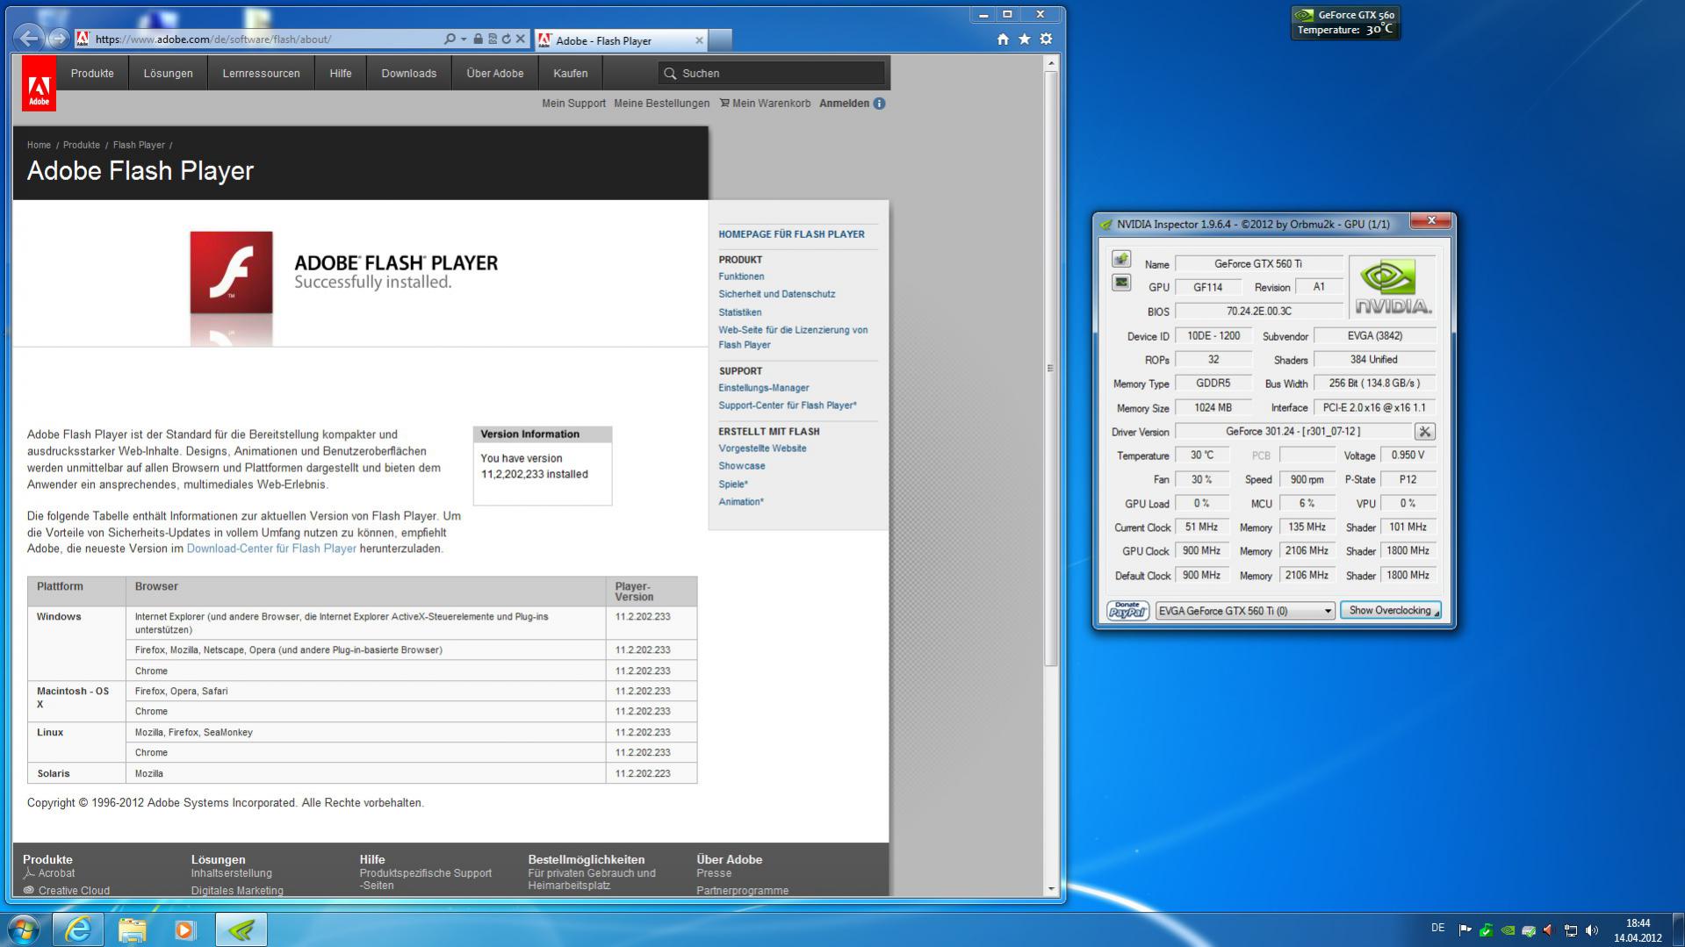Screen dimensions: 1685x947
Task: Open the taskbar clock showing 18:44
Action: point(1638,930)
